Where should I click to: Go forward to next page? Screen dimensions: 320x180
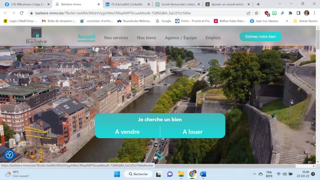pos(14,13)
